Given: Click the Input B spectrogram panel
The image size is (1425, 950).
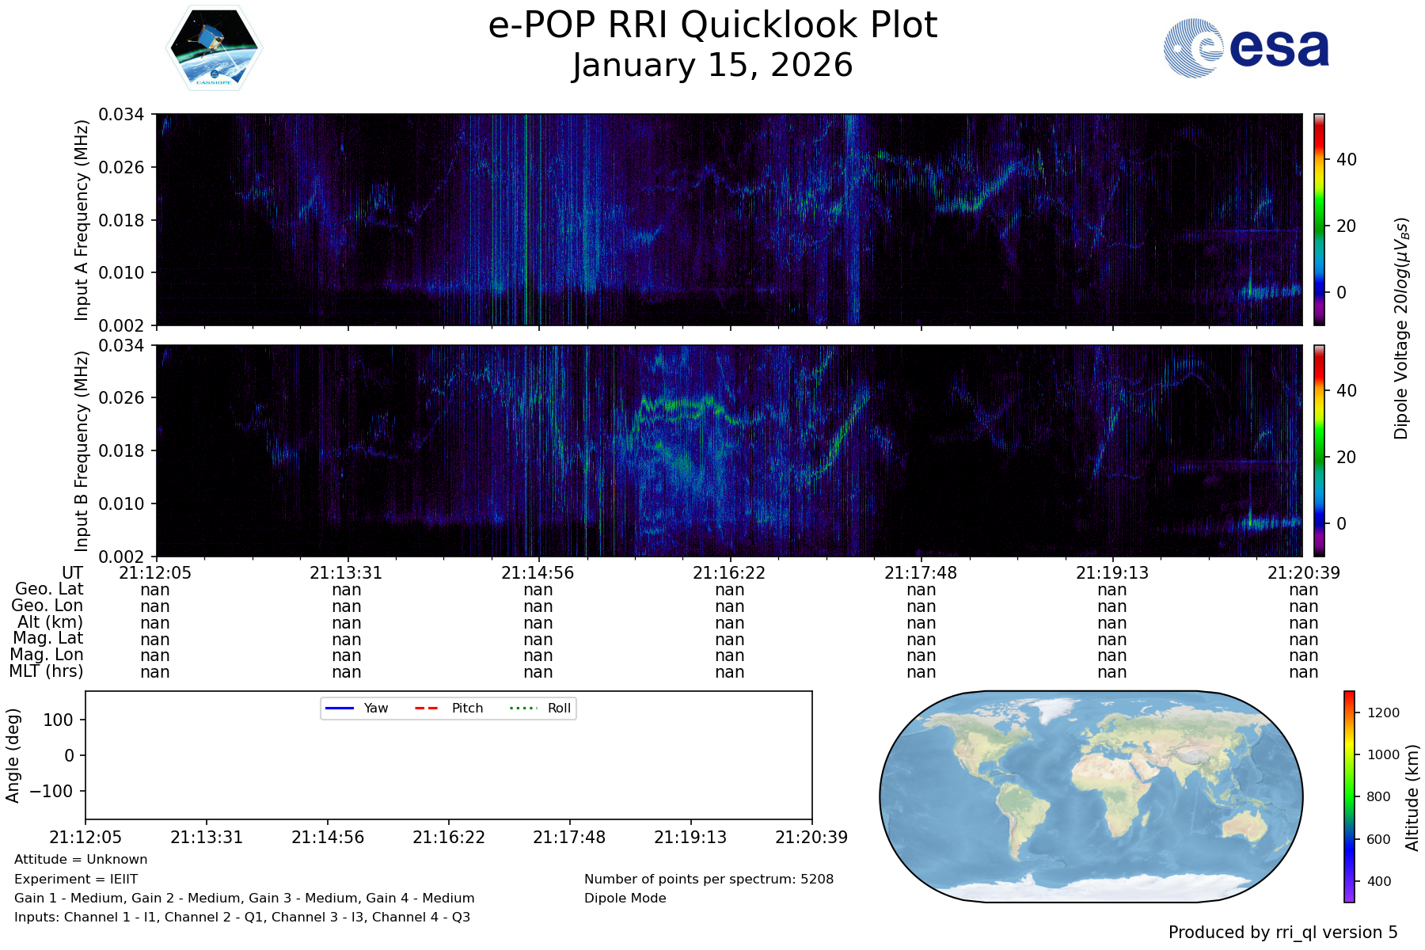Looking at the screenshot, I should (728, 450).
